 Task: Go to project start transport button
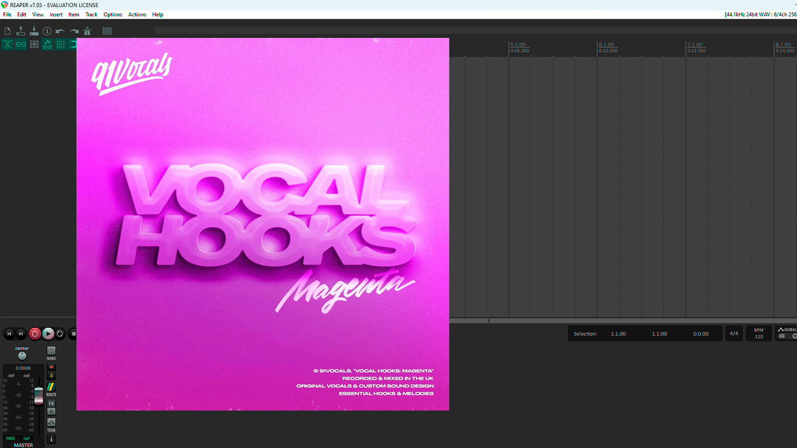point(9,334)
